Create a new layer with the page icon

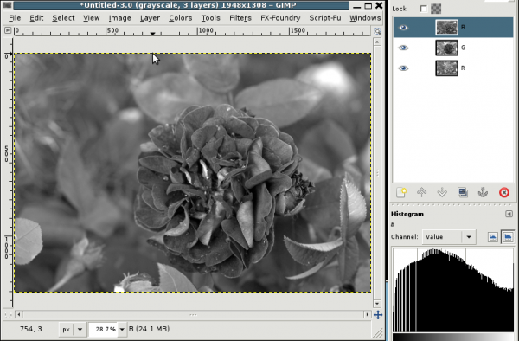pos(401,192)
